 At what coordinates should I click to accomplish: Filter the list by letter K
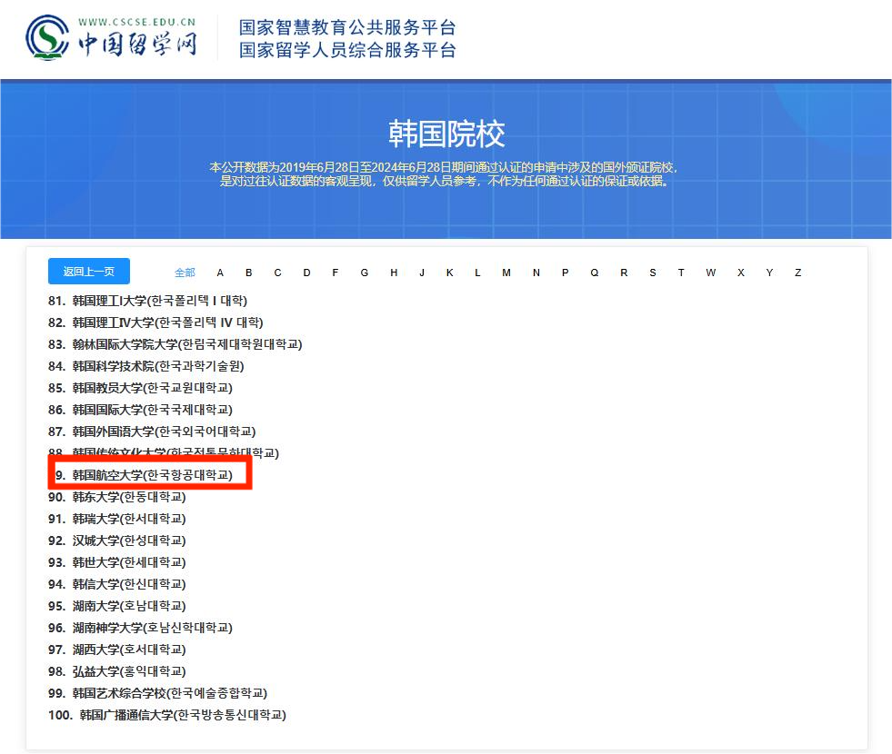(x=449, y=273)
